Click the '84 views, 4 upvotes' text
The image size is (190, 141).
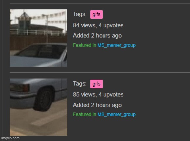(x=98, y=25)
